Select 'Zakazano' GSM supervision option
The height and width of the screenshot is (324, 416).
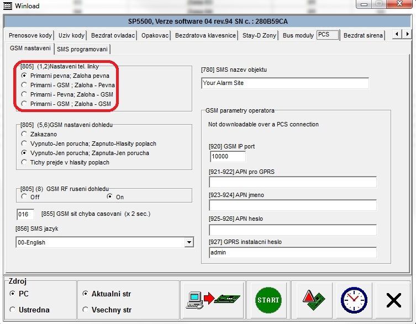coord(24,134)
